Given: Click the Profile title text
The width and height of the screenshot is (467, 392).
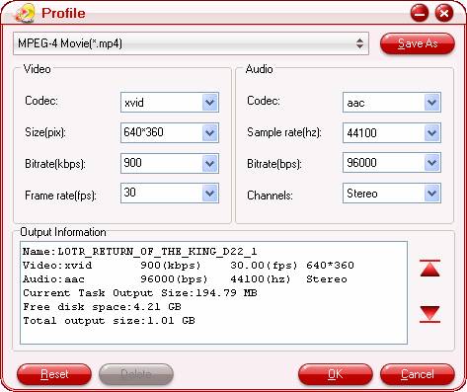Looking at the screenshot, I should pyautogui.click(x=63, y=13).
